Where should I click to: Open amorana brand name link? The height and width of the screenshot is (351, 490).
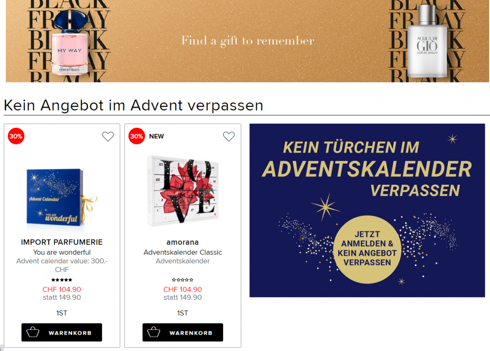(x=182, y=242)
